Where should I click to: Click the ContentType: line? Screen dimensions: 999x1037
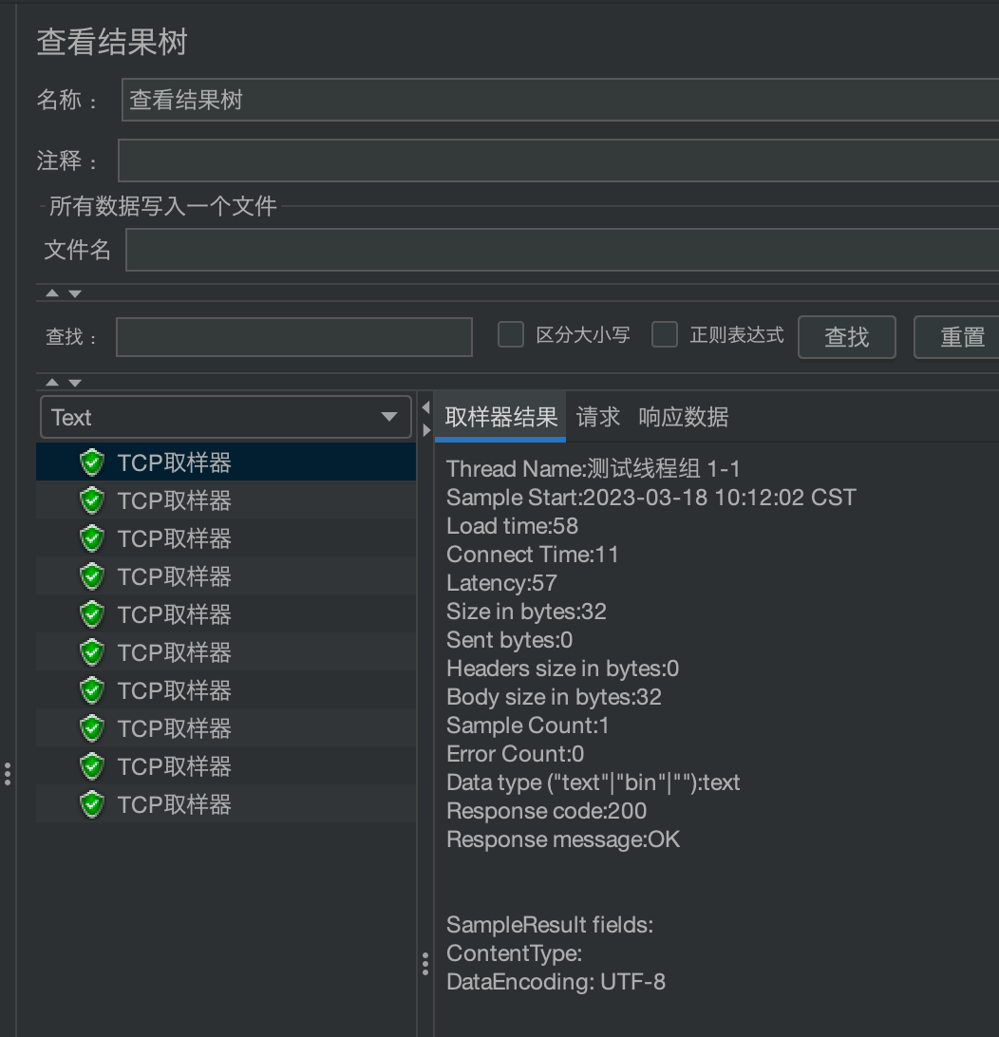click(x=515, y=953)
